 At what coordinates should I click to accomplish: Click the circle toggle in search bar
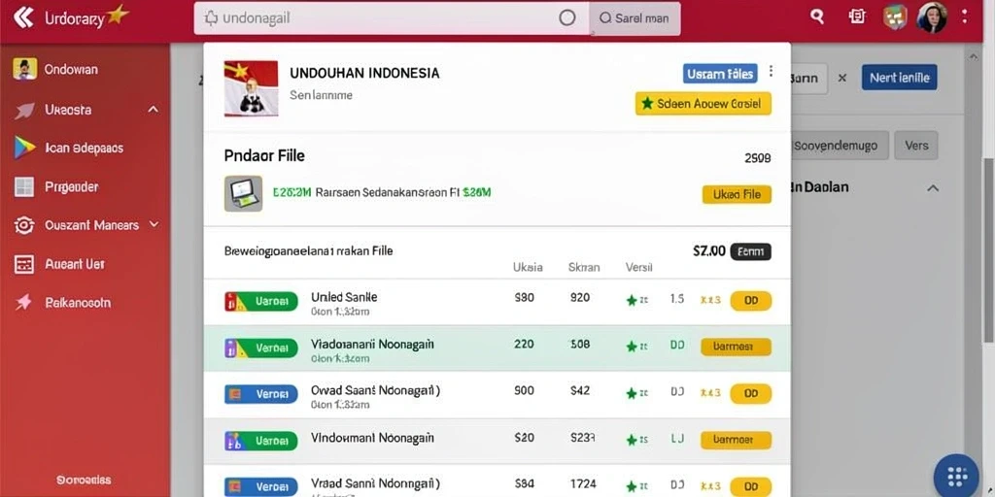pyautogui.click(x=566, y=17)
